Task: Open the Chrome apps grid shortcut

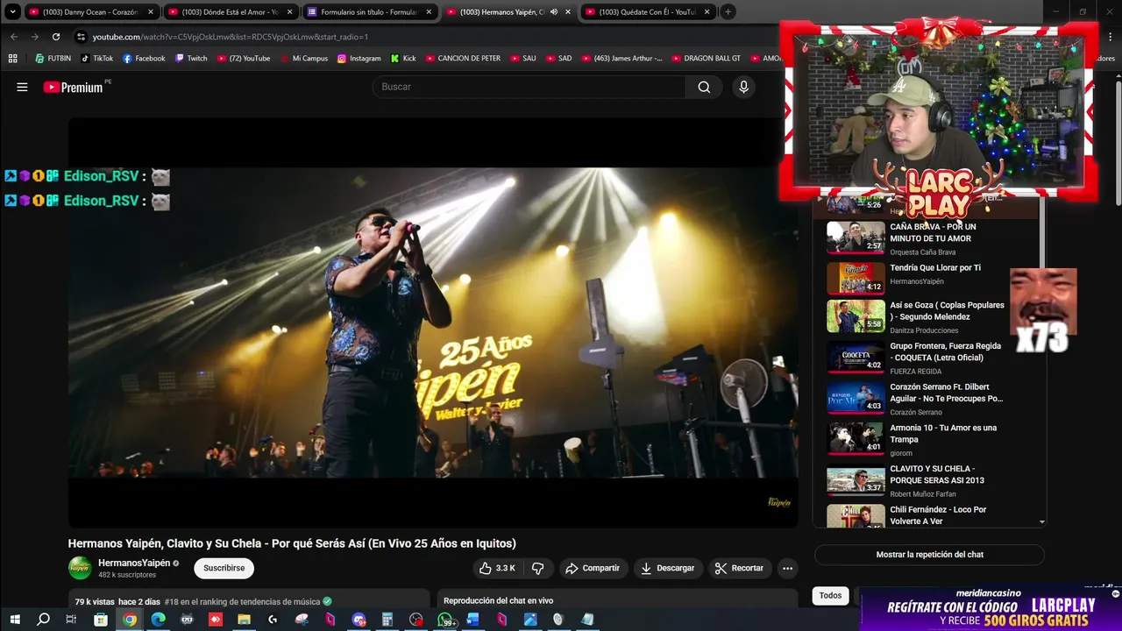Action: (x=12, y=59)
